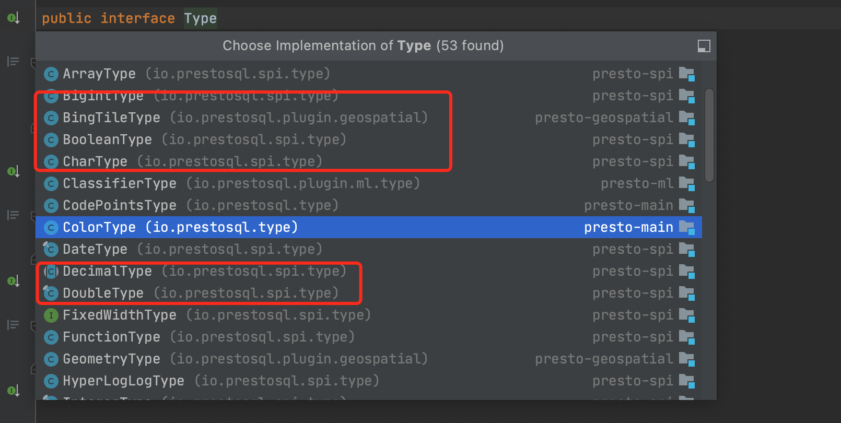
Task: Click the second gutter implementation marker icon
Action: point(13,171)
